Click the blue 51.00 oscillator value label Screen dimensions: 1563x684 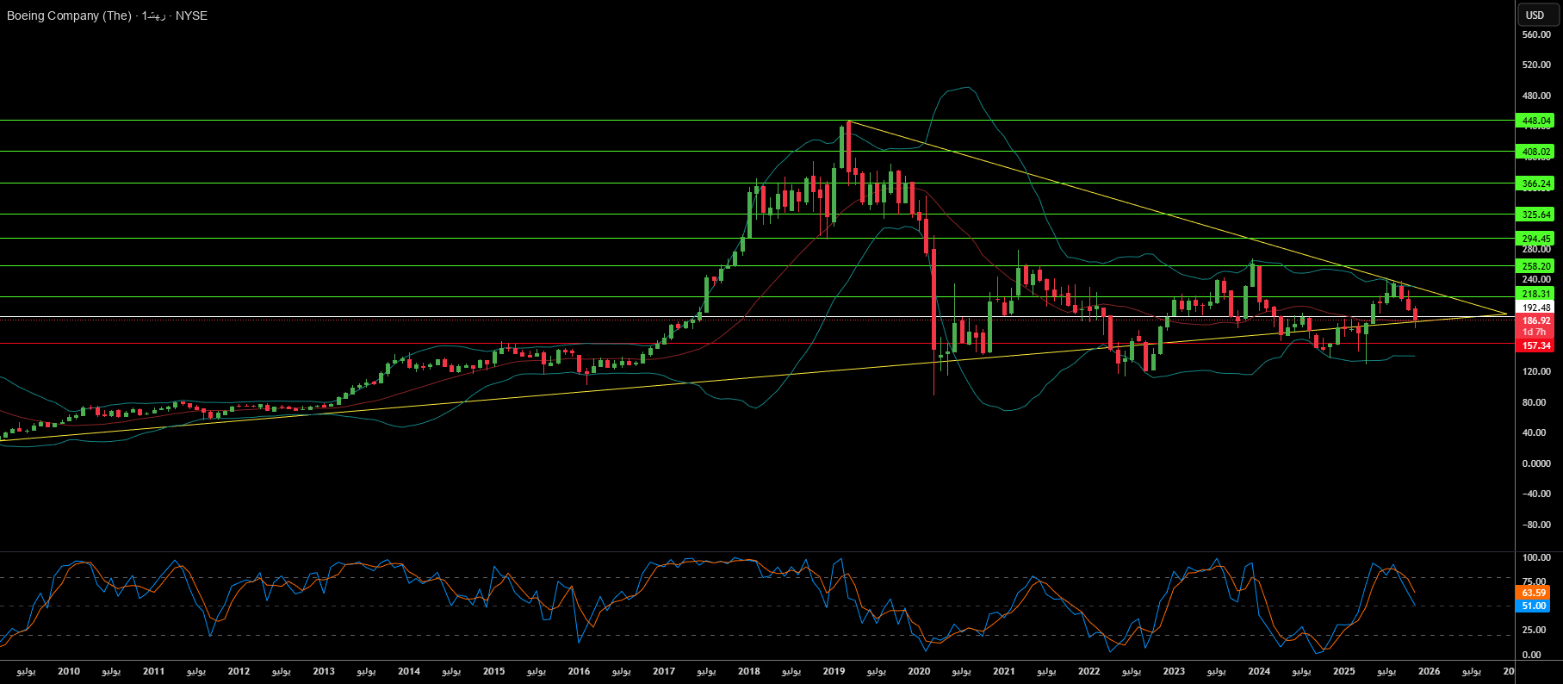[x=1534, y=606]
